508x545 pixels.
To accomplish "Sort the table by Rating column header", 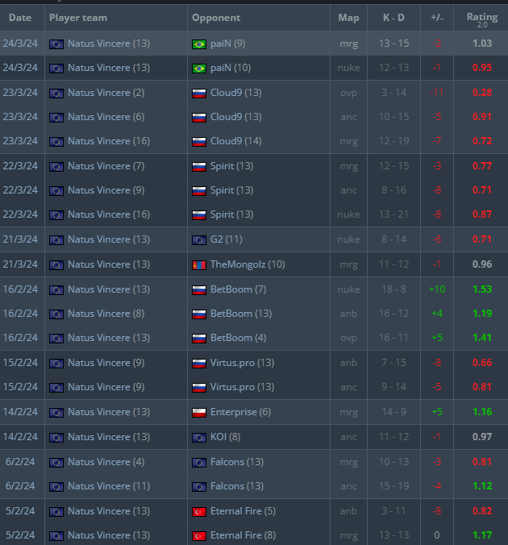I will pos(481,18).
